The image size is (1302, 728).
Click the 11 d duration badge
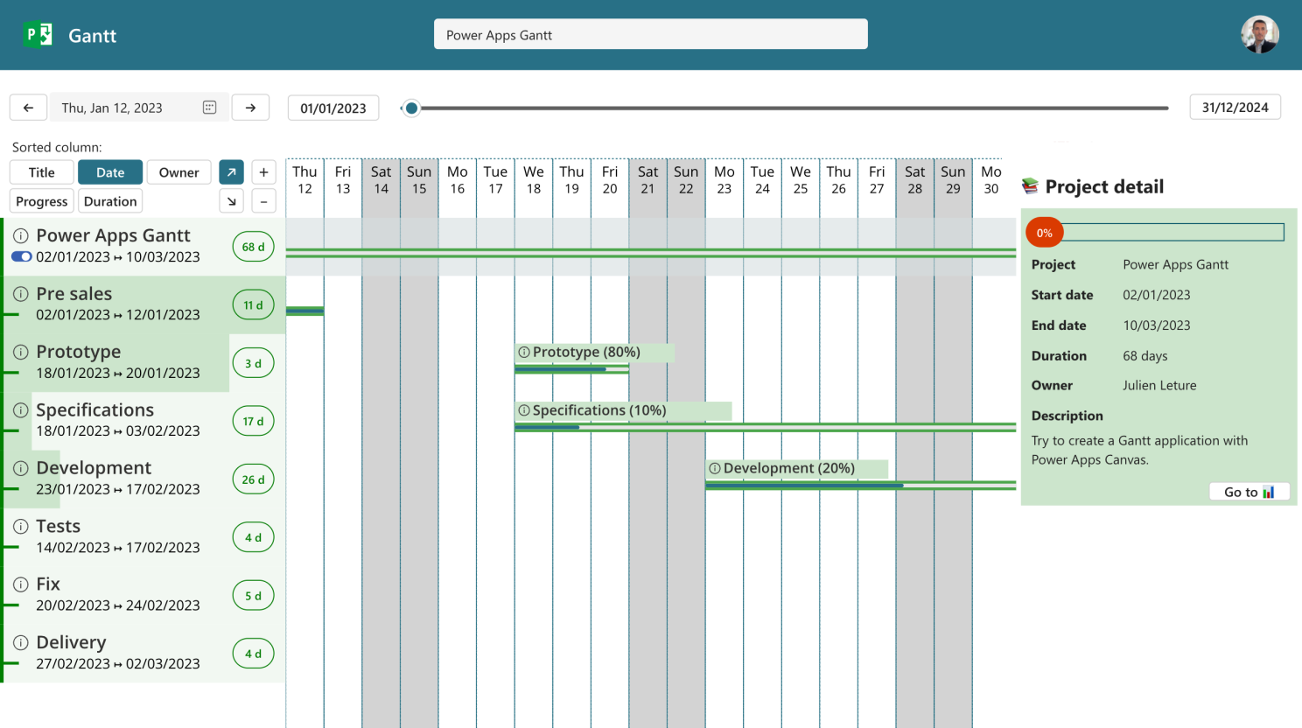(x=253, y=305)
